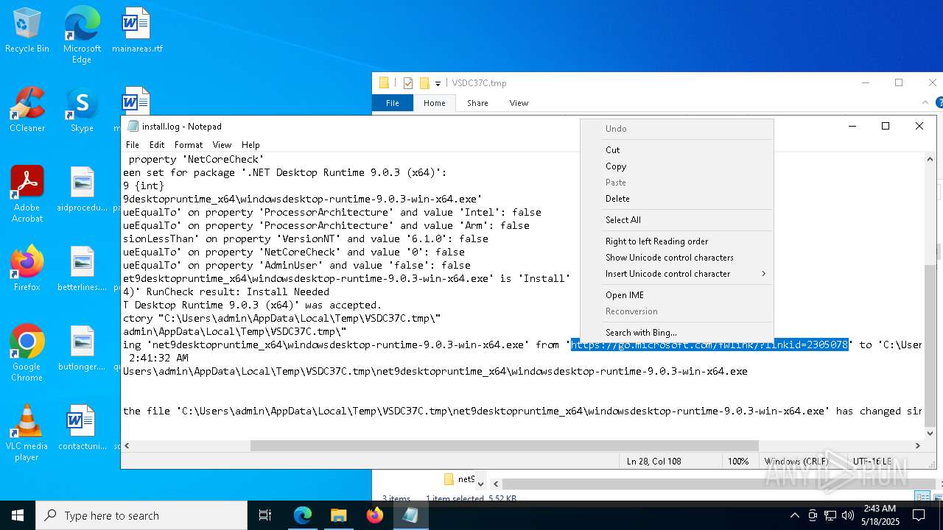
Task: Open Firefox from the taskbar
Action: click(x=375, y=515)
